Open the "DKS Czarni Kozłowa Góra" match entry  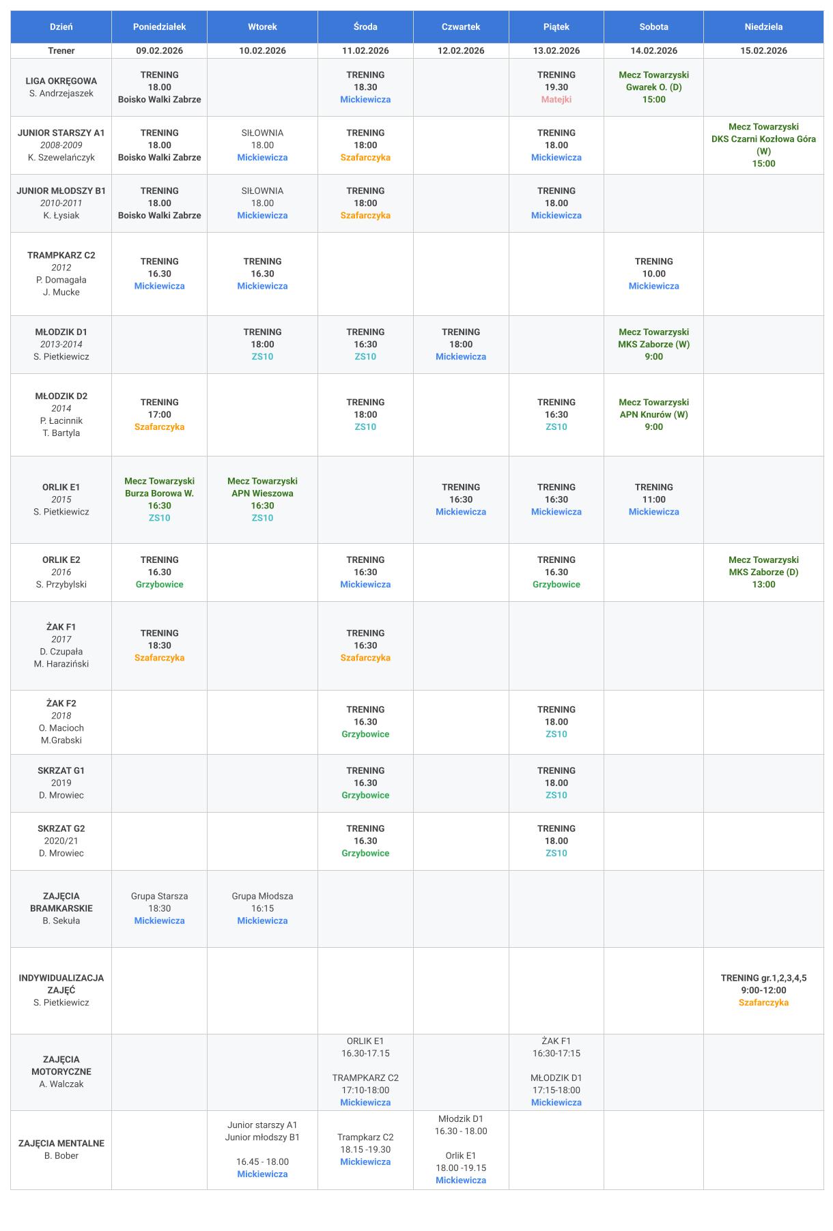pos(763,139)
